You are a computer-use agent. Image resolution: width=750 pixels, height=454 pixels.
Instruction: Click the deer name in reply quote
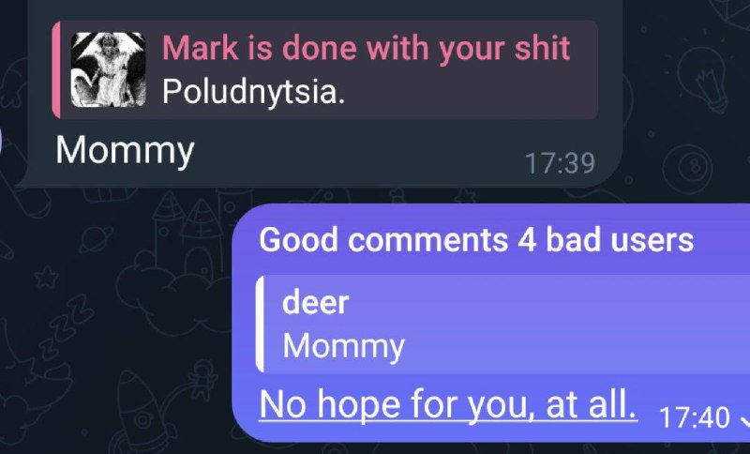[x=316, y=302]
